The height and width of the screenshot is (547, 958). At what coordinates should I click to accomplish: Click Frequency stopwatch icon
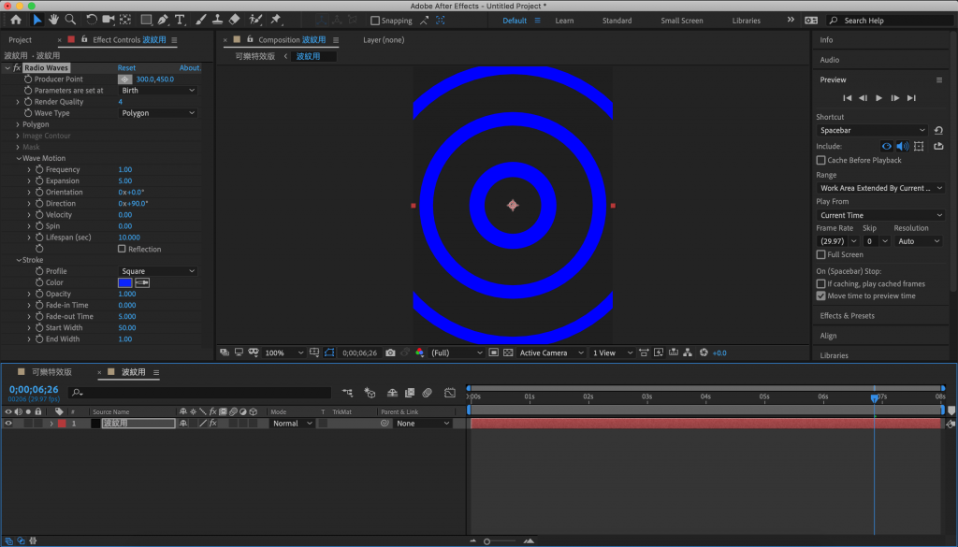(x=39, y=170)
